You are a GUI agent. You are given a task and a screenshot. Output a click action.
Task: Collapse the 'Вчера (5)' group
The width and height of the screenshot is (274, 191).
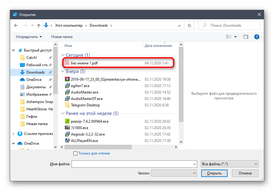pos(63,71)
